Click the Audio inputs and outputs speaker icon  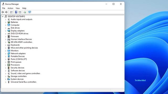point(9,19)
